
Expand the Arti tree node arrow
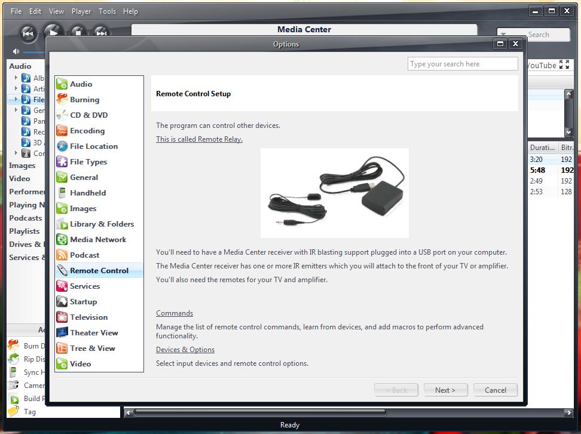[16, 88]
